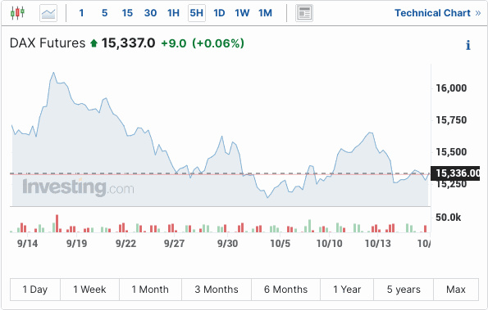The image size is (488, 310).
Task: Select the 1D interval
Action: tap(219, 13)
